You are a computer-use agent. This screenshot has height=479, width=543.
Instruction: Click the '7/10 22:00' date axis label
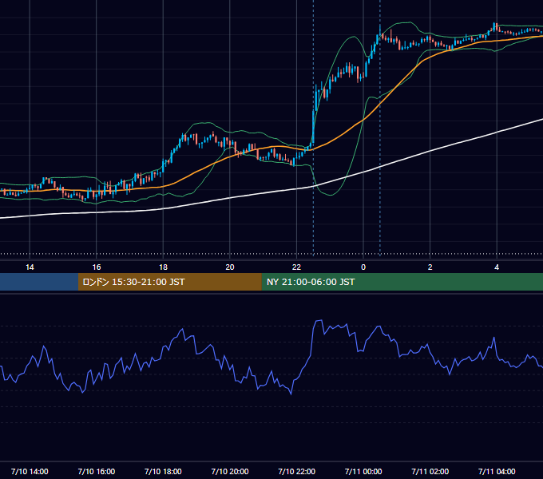pos(297,471)
